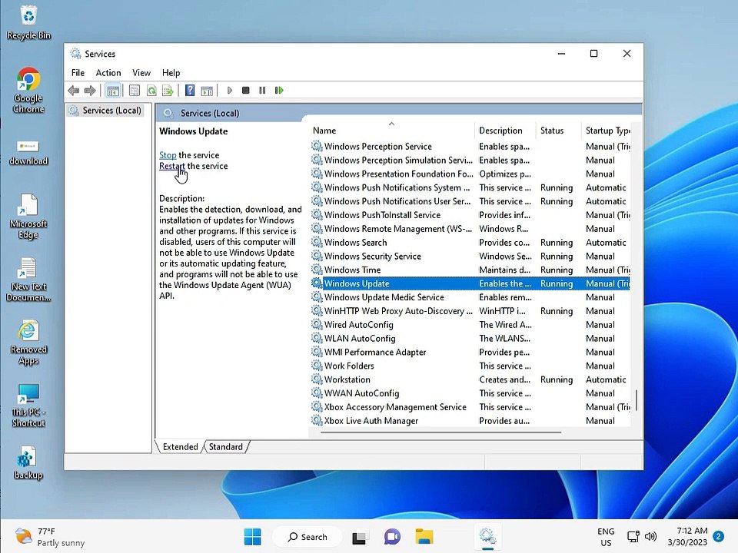This screenshot has height=553, width=738.
Task: Click the Start Service play icon
Action: (230, 91)
